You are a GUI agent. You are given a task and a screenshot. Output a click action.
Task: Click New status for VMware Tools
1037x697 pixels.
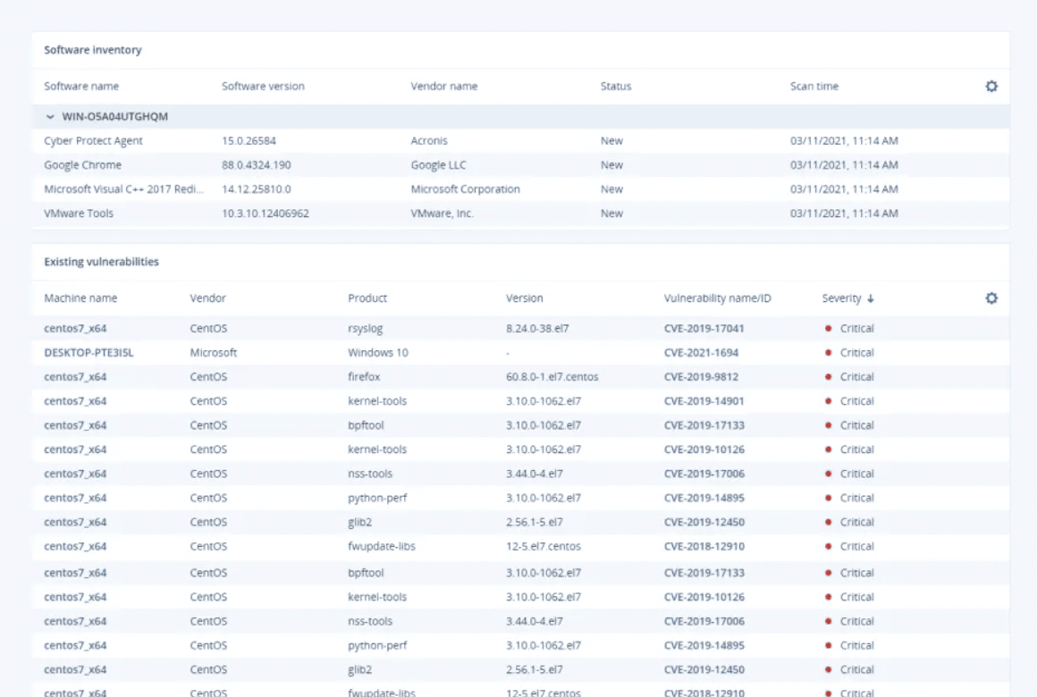[611, 214]
